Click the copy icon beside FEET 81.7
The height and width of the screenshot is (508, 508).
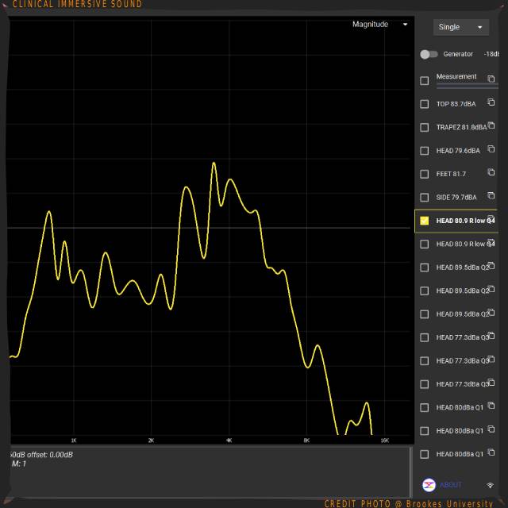pos(491,172)
